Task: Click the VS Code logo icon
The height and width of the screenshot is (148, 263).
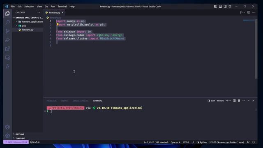Action: click(x=7, y=7)
